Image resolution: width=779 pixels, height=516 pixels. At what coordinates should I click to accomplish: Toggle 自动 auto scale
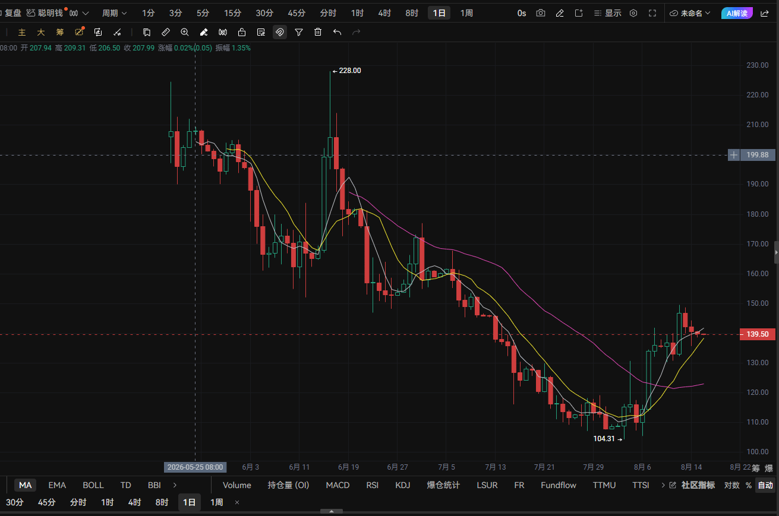click(x=765, y=485)
